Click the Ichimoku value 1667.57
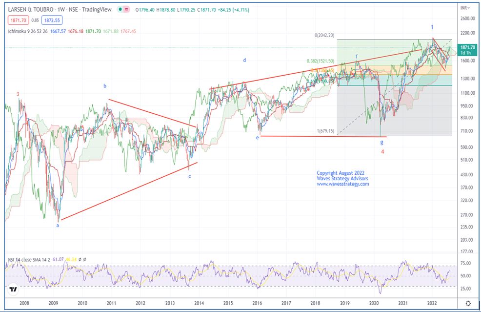The height and width of the screenshot is (312, 481). tap(58, 31)
